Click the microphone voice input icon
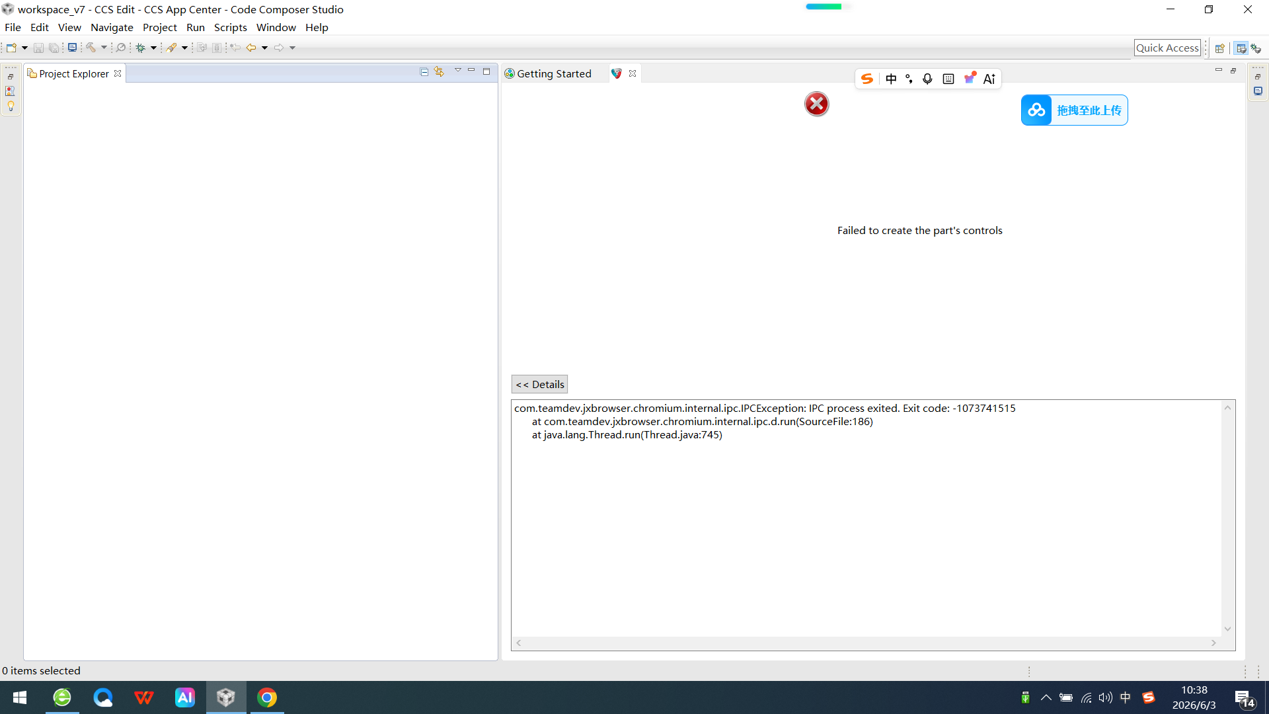This screenshot has height=714, width=1269. coord(928,79)
